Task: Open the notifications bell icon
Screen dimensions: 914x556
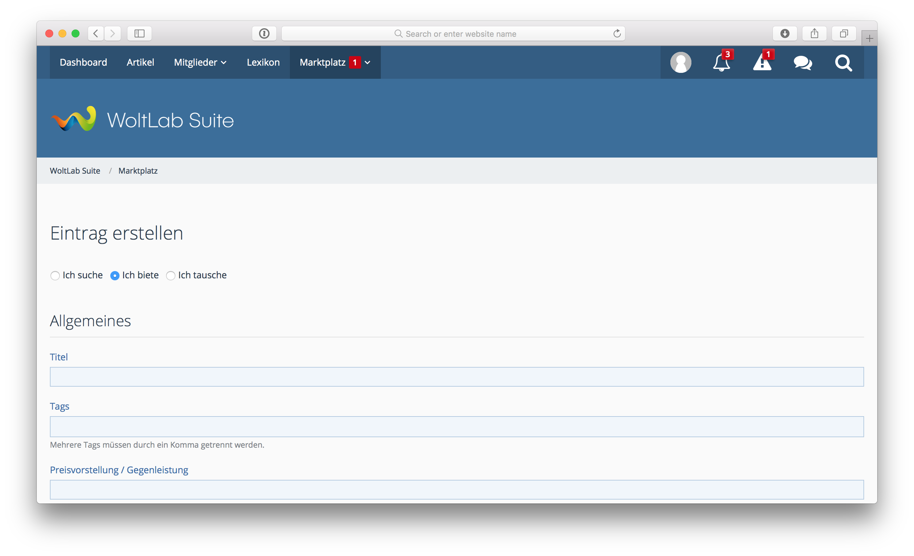Action: 721,62
